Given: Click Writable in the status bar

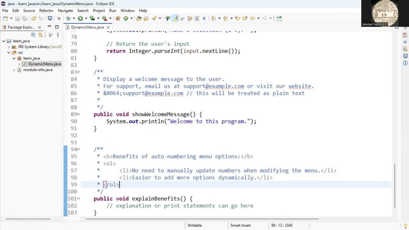Looking at the screenshot, I should [195, 225].
